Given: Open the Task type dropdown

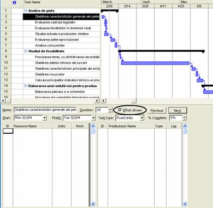Looking at the screenshot, I should pos(142,118).
